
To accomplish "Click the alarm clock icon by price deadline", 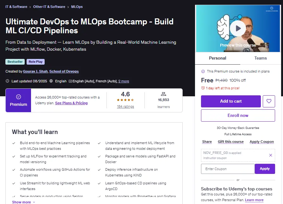I will click(203, 88).
